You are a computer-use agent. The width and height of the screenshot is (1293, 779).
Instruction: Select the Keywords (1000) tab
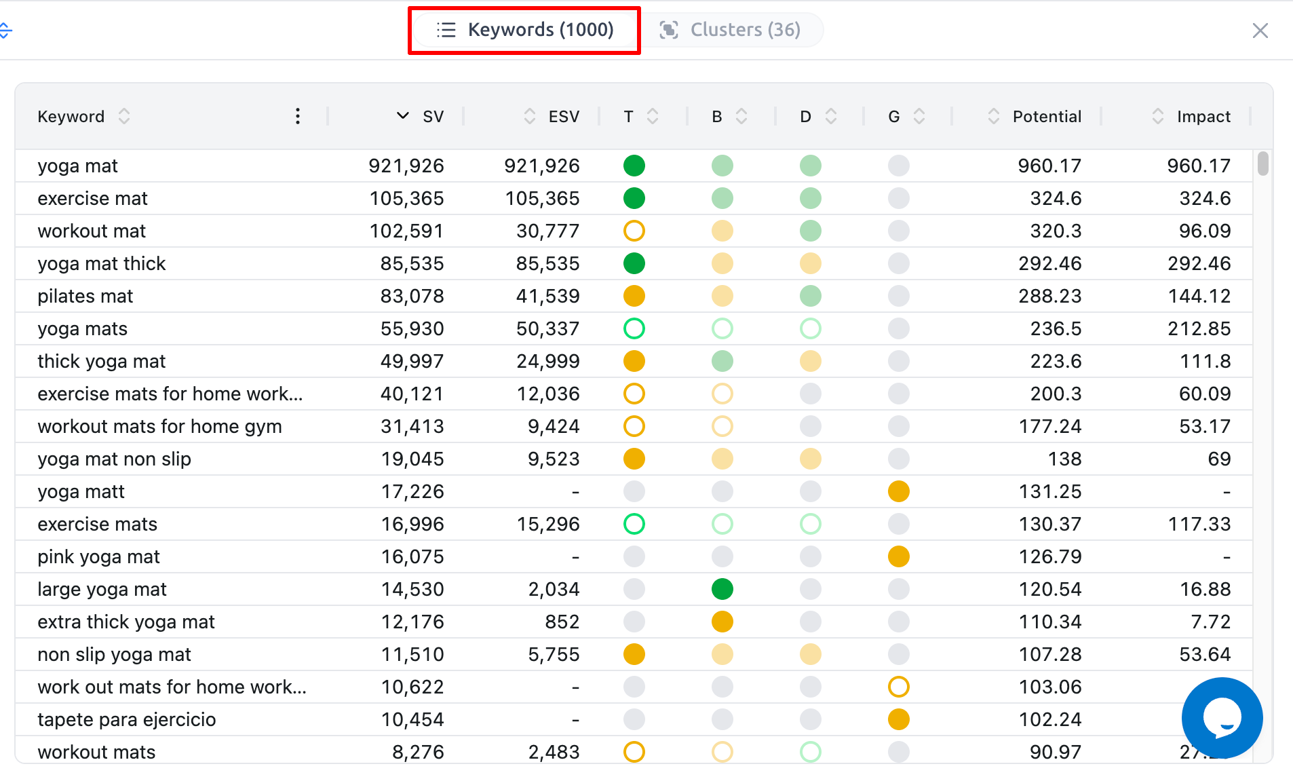[541, 30]
